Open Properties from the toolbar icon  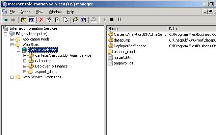click(x=50, y=20)
